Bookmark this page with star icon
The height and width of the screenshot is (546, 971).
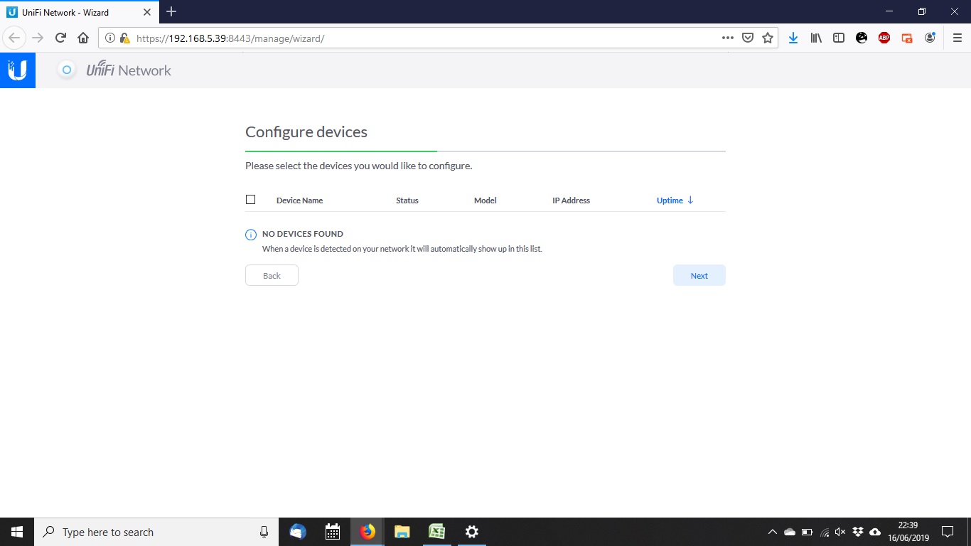pyautogui.click(x=768, y=38)
